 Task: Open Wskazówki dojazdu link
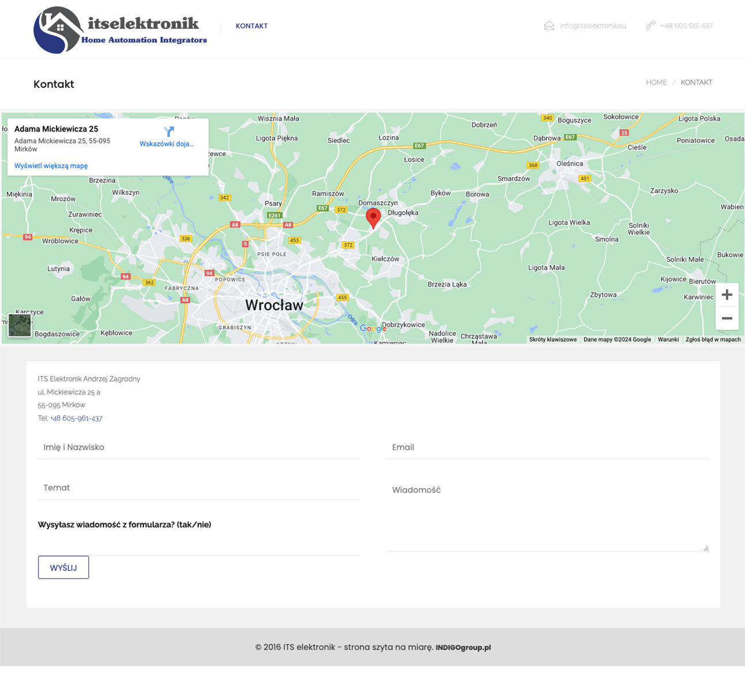pos(167,144)
